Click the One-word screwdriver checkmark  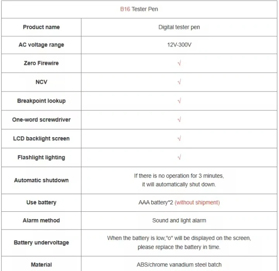(179, 120)
